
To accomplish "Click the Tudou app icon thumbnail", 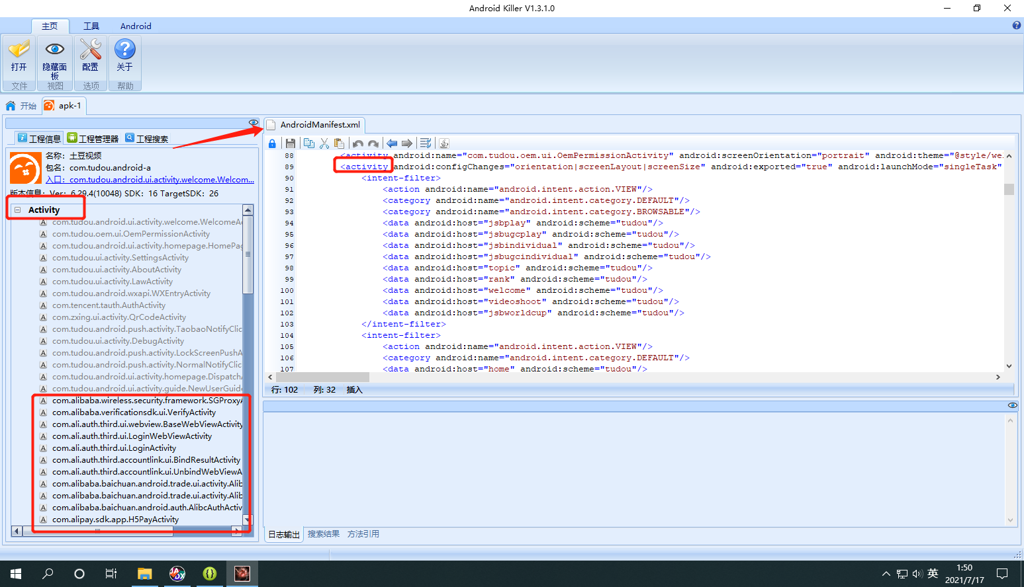I will (25, 169).
